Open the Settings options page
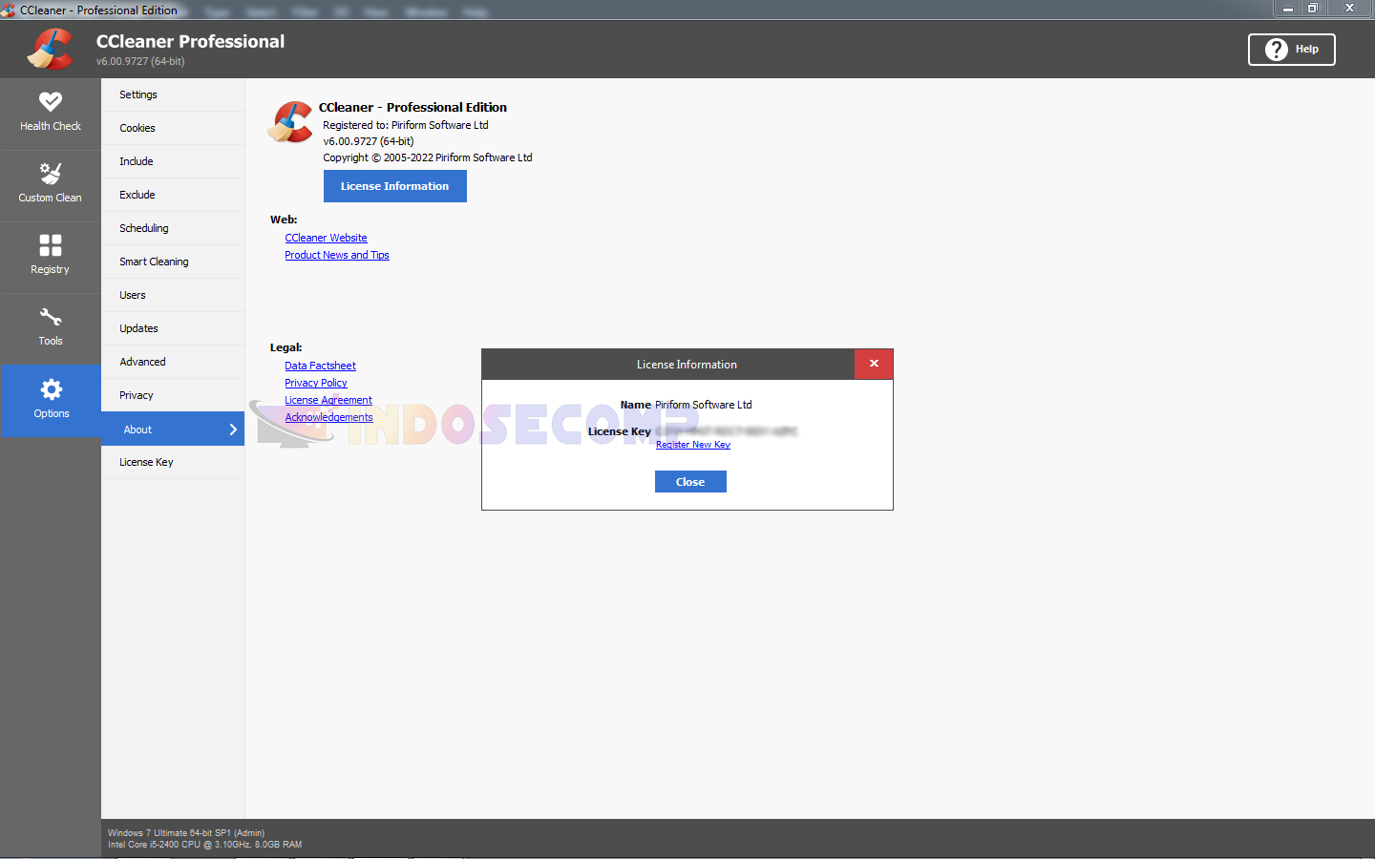This screenshot has height=859, width=1375. (173, 94)
